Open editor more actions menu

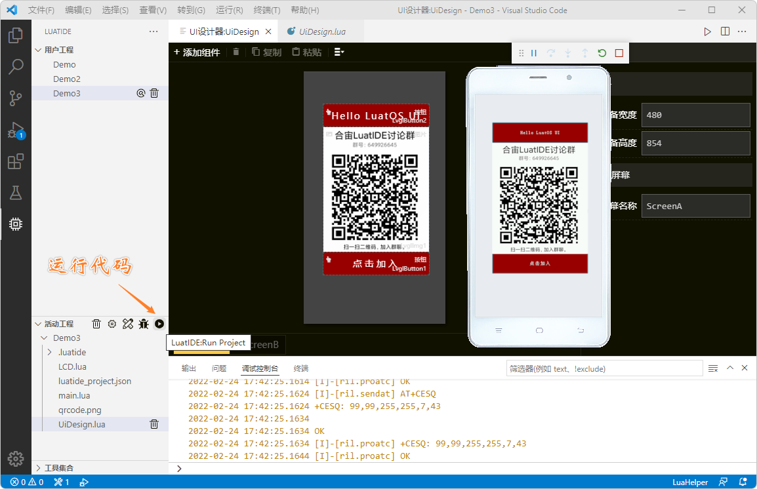(x=742, y=31)
